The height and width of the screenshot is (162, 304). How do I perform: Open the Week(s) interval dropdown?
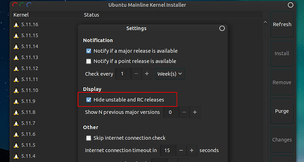click(x=170, y=74)
